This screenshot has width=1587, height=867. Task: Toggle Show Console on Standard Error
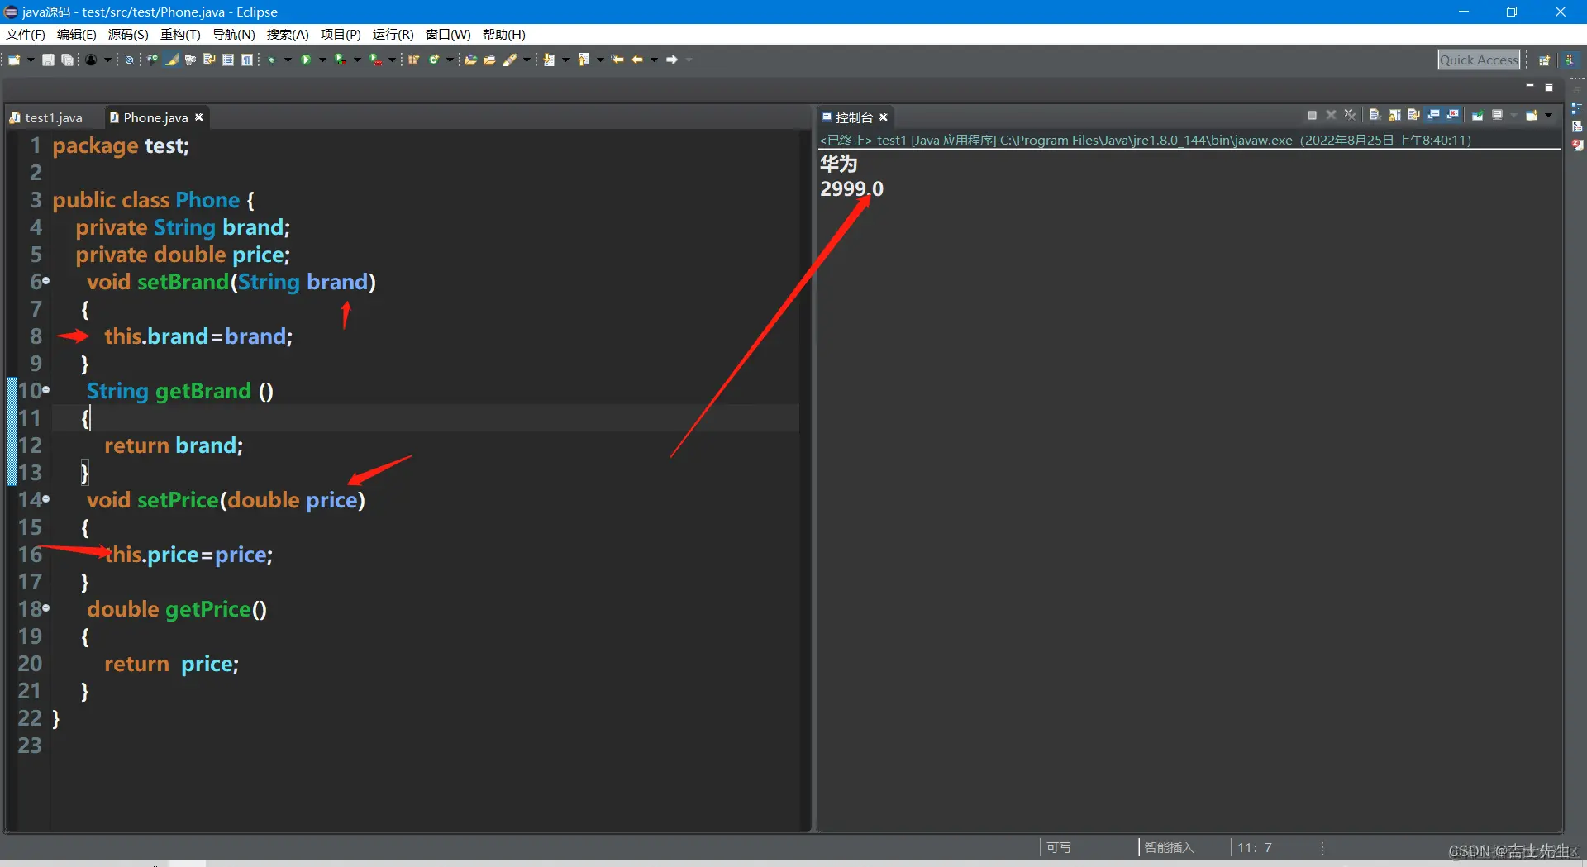pos(1453,115)
